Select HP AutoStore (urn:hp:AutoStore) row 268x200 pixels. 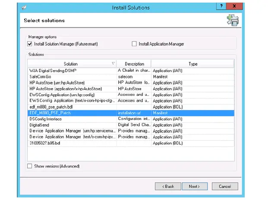131,83
